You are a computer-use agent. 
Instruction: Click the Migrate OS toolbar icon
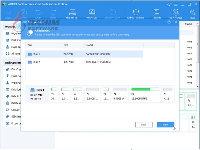(72, 13)
